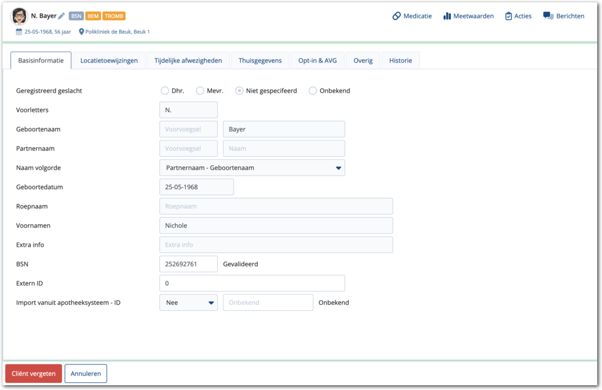
Task: Open the Nee import dropdown
Action: click(189, 303)
